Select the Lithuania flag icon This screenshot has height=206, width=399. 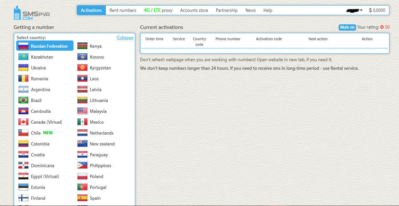pyautogui.click(x=82, y=100)
